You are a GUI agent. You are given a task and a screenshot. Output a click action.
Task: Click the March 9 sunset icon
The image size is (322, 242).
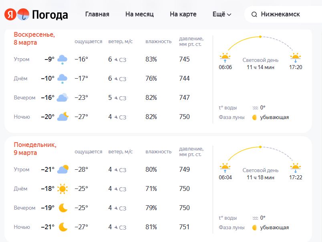tap(296, 167)
